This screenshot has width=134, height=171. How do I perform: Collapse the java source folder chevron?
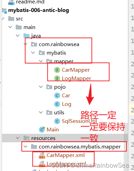click(18, 35)
